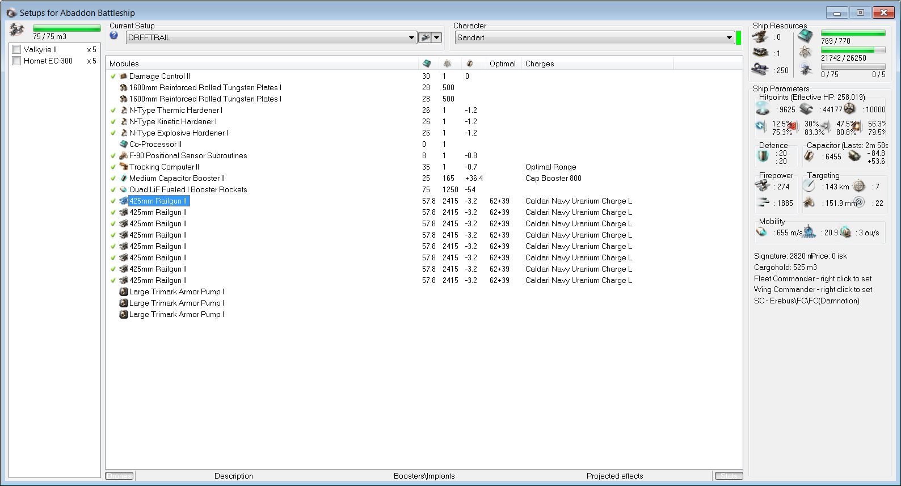Open the Current Setup dropdown showing DRFFTRAIL
901x486 pixels.
tap(271, 37)
